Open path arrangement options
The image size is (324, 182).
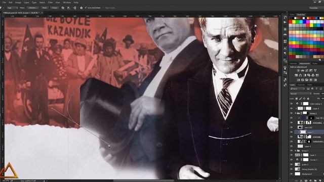(75, 8)
